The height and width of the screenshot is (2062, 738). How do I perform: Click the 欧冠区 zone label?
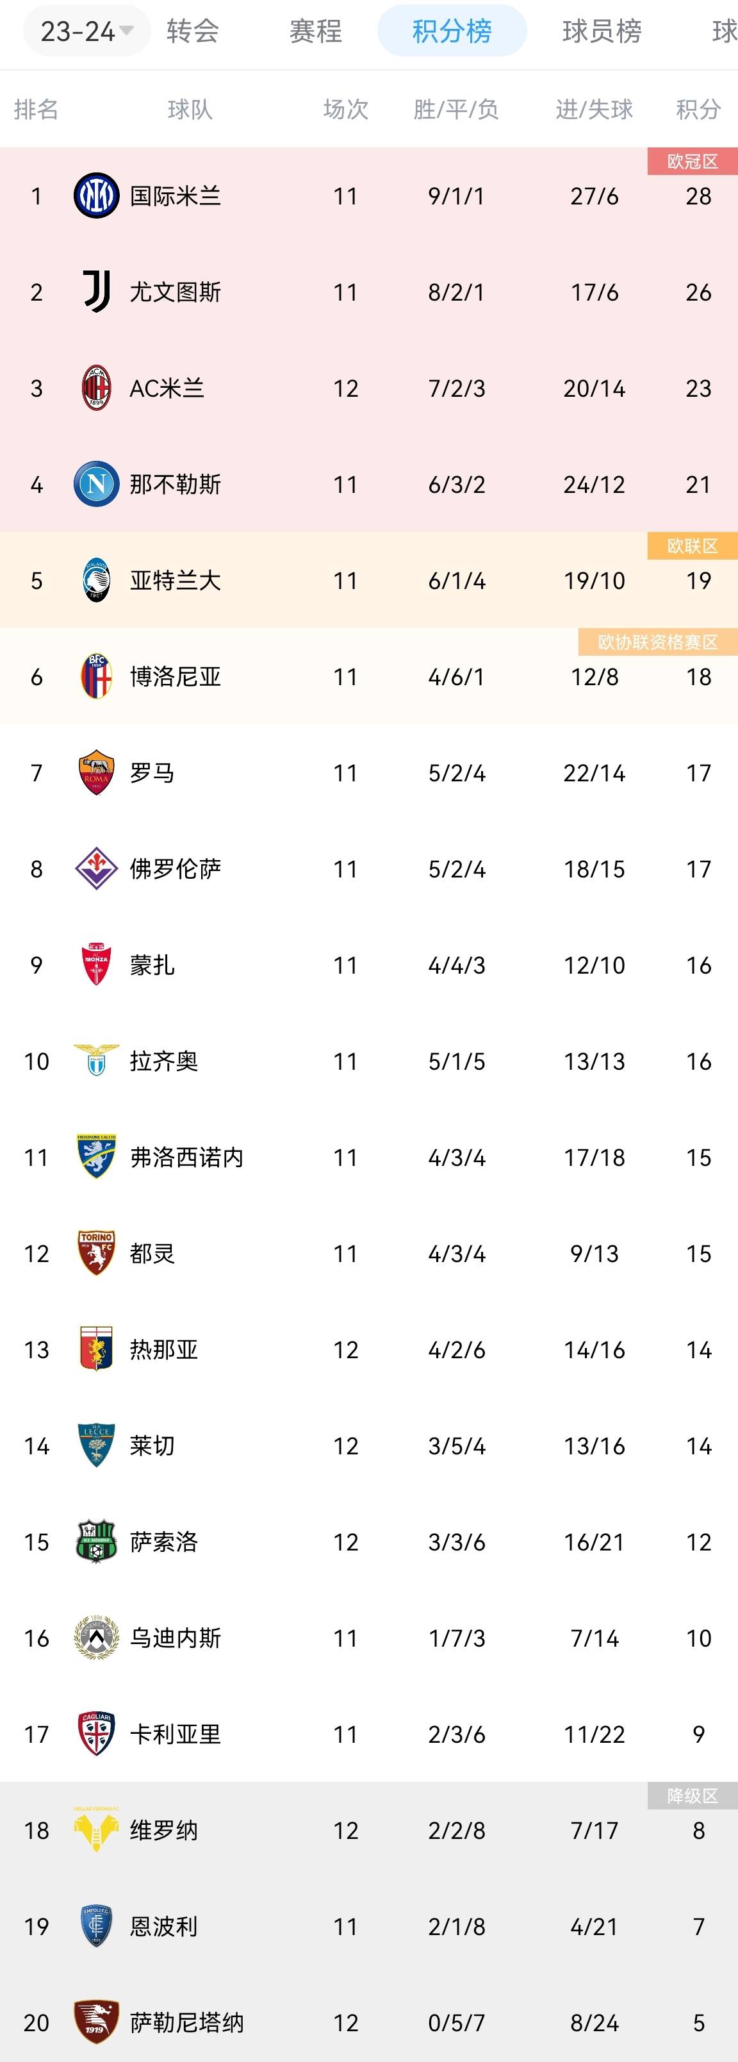[x=693, y=162]
